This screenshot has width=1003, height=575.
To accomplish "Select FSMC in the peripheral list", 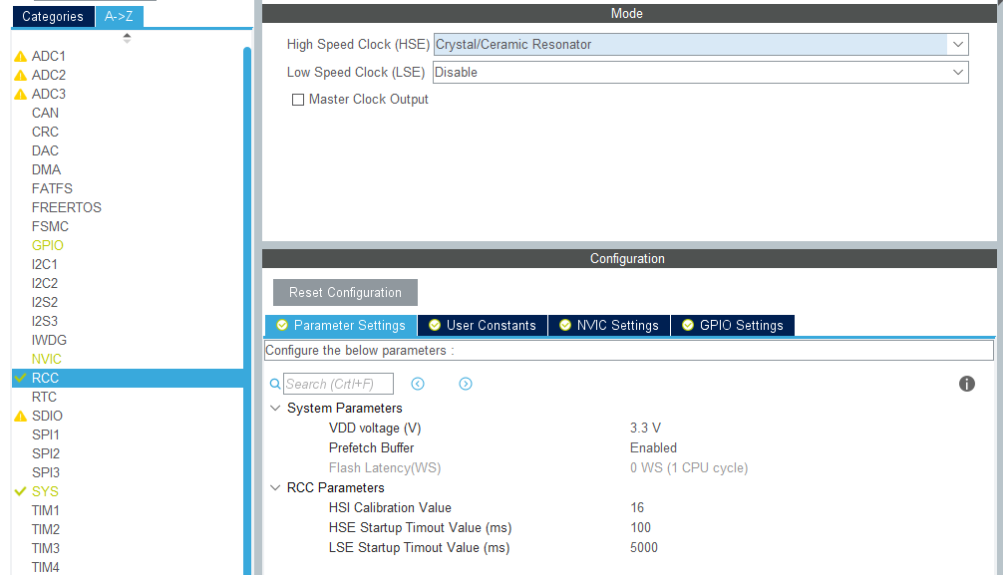I will click(x=50, y=226).
